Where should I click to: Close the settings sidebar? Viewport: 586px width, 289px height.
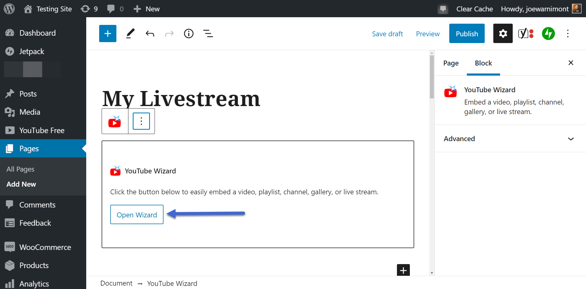tap(571, 63)
